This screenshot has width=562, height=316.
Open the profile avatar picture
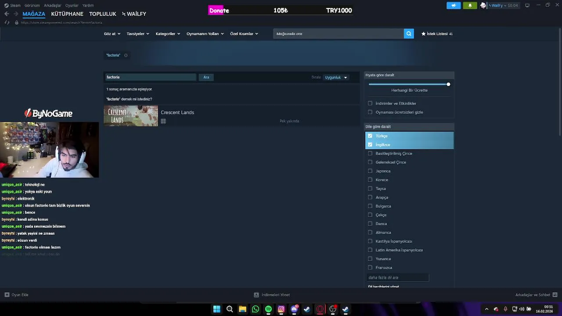483,5
